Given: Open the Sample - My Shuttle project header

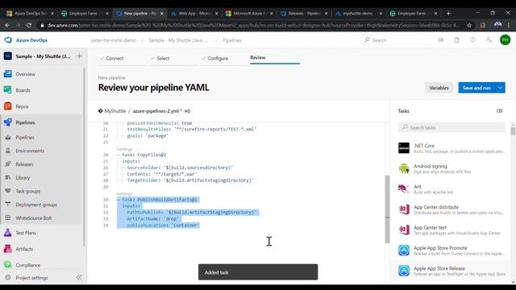Looking at the screenshot, I should coord(43,56).
